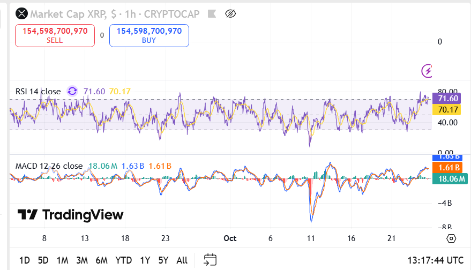This screenshot has width=471, height=270.
Task: Click the refresh icon next to RSI
Action: pyautogui.click(x=72, y=92)
